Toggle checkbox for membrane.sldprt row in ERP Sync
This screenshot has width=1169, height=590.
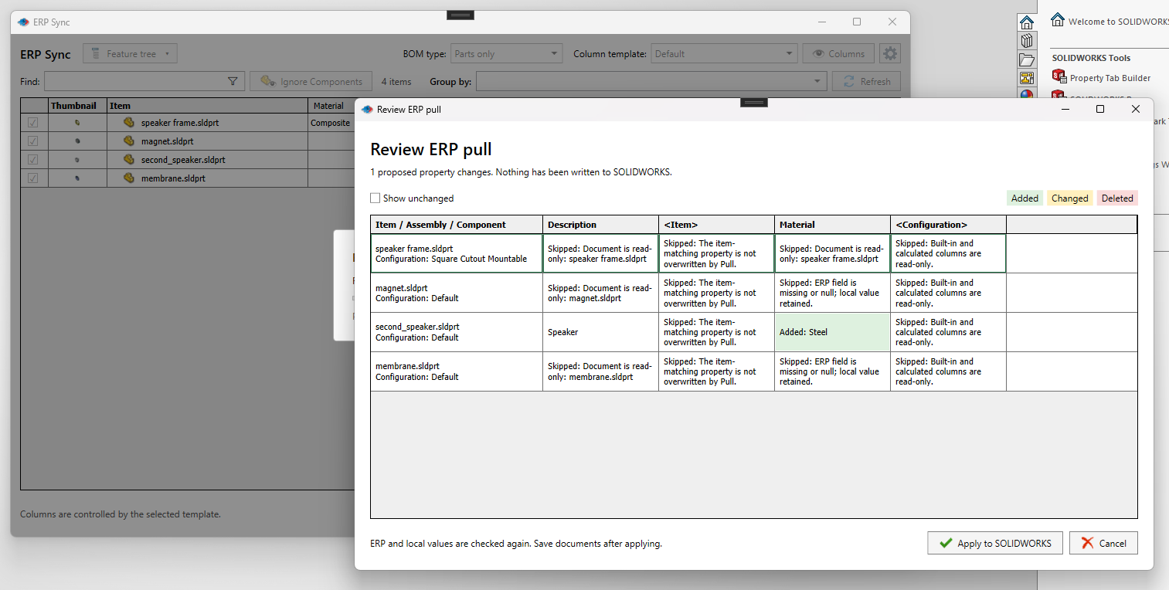(32, 178)
